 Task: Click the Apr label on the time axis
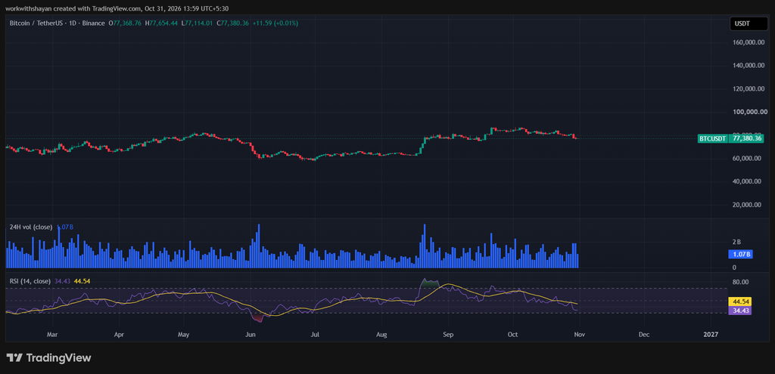click(119, 335)
